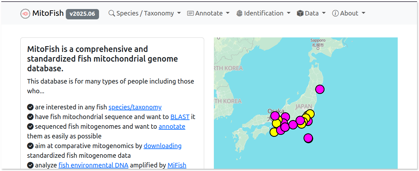The image size is (419, 171).
Task: Select the isolated magenta marker in northern Japan
Action: click(x=320, y=89)
